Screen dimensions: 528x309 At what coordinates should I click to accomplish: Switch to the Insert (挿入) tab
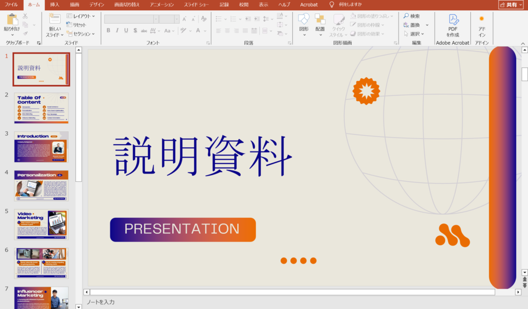tap(55, 4)
